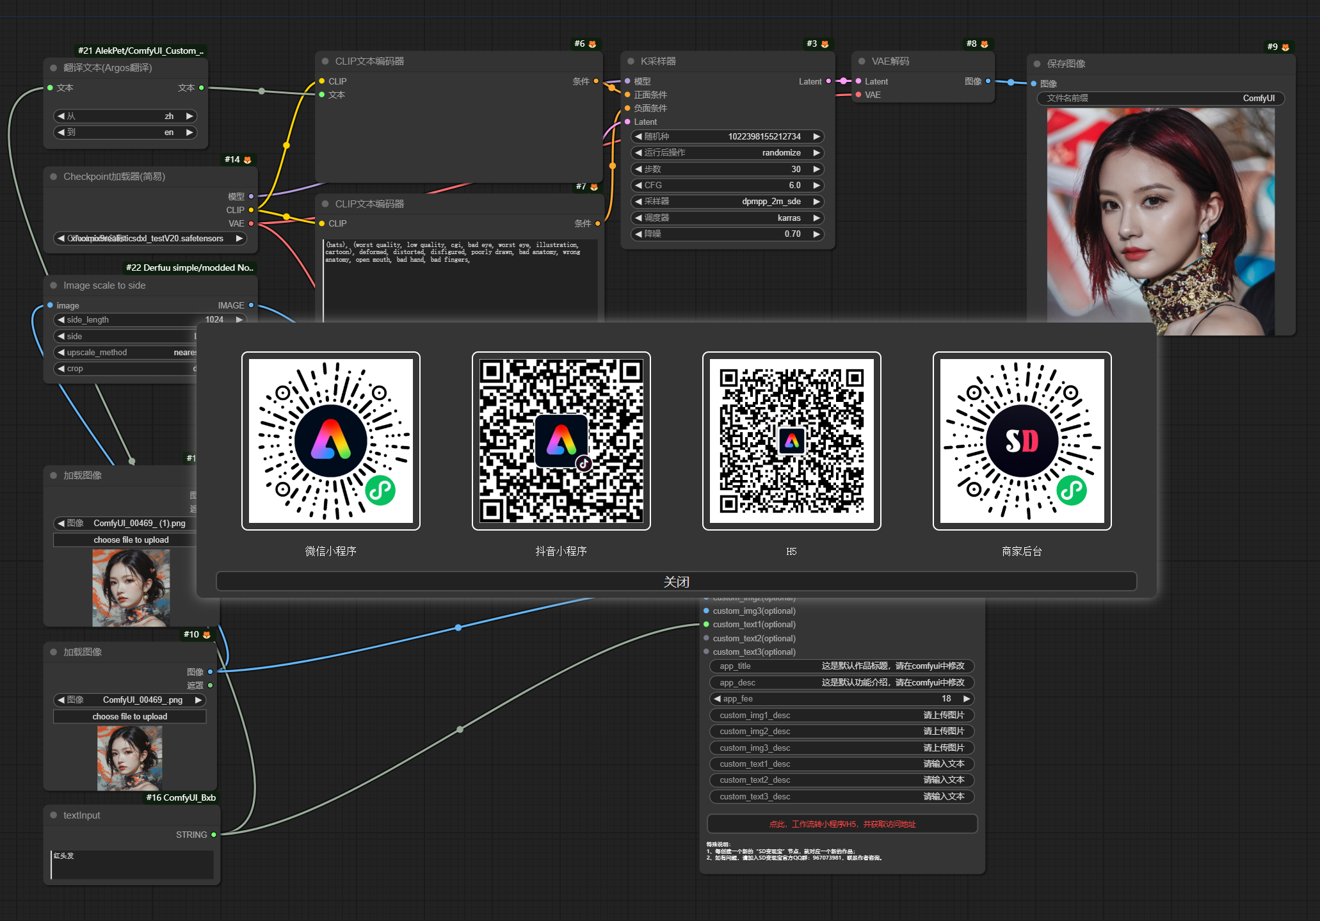This screenshot has height=921, width=1320.
Task: Click the fox badge icon on node #6
Action: (x=592, y=44)
